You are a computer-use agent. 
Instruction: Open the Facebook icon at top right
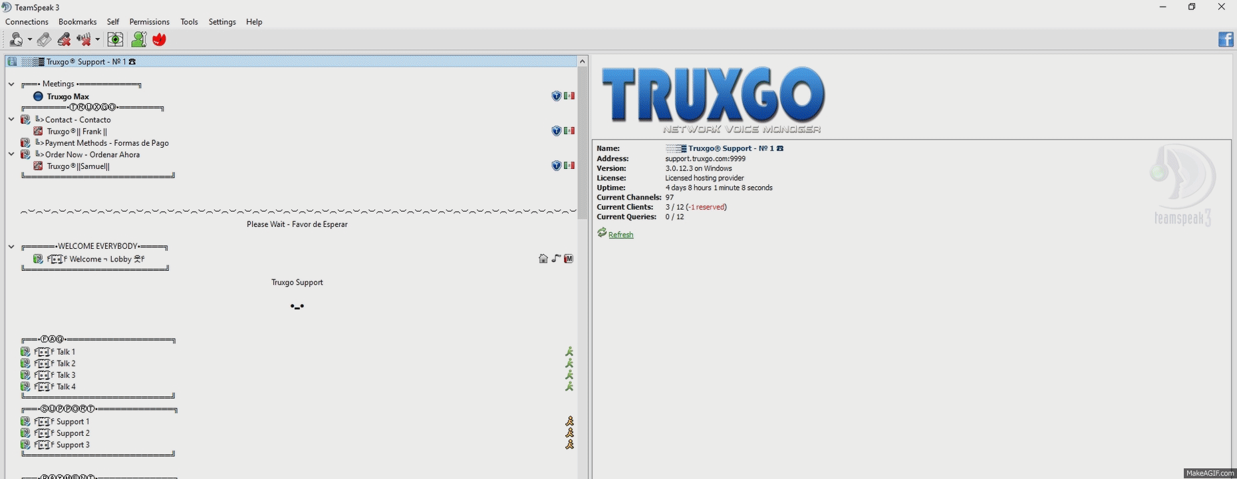[1225, 40]
